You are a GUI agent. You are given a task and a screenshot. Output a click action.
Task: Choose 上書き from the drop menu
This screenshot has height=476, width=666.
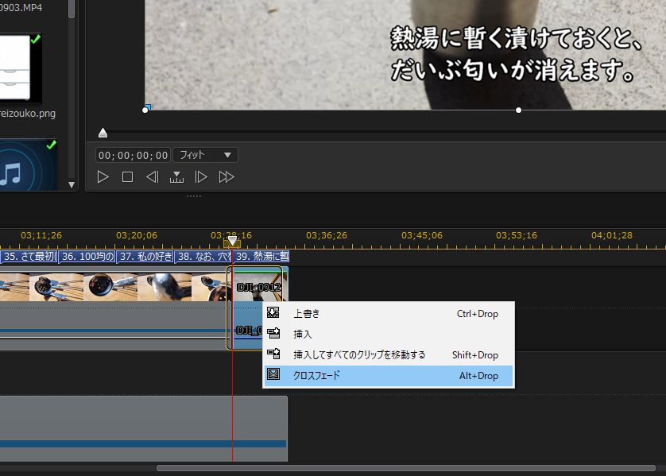pos(307,314)
